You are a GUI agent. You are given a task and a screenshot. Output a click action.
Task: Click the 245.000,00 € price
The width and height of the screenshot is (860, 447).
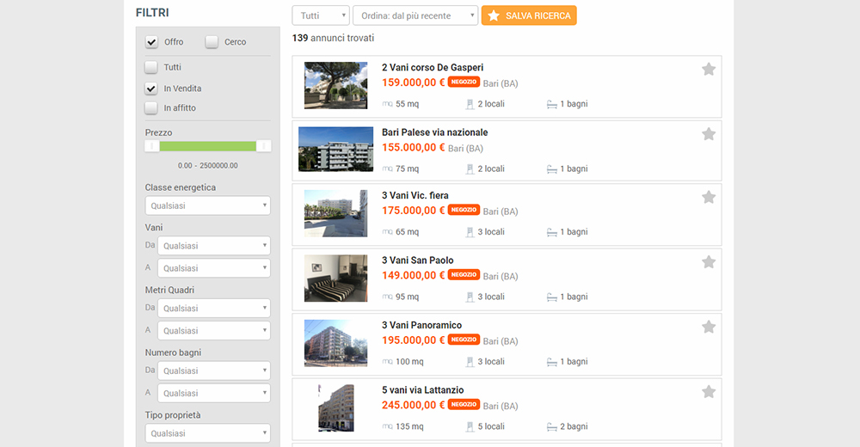click(413, 405)
